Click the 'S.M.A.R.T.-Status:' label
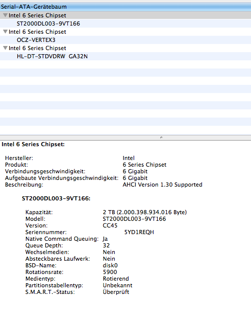Screen dimensions: 251x320 tap(50, 292)
